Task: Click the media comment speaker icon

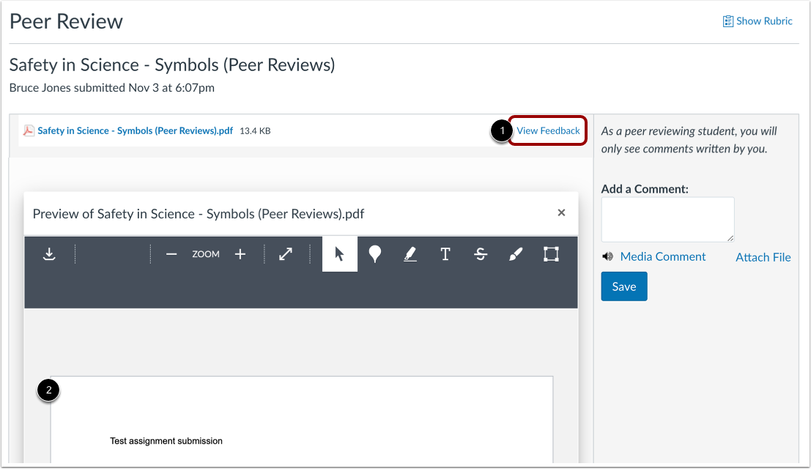Action: point(607,256)
